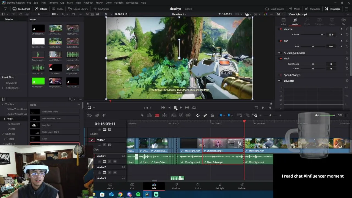Screen dimensions: 352x198
Task: Mute Audio 1 track with M
Action: click(x=115, y=161)
